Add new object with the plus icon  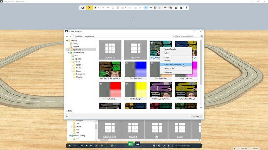point(165,8)
